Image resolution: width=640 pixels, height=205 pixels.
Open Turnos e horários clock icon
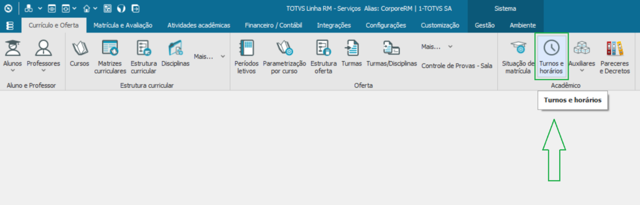point(551,48)
